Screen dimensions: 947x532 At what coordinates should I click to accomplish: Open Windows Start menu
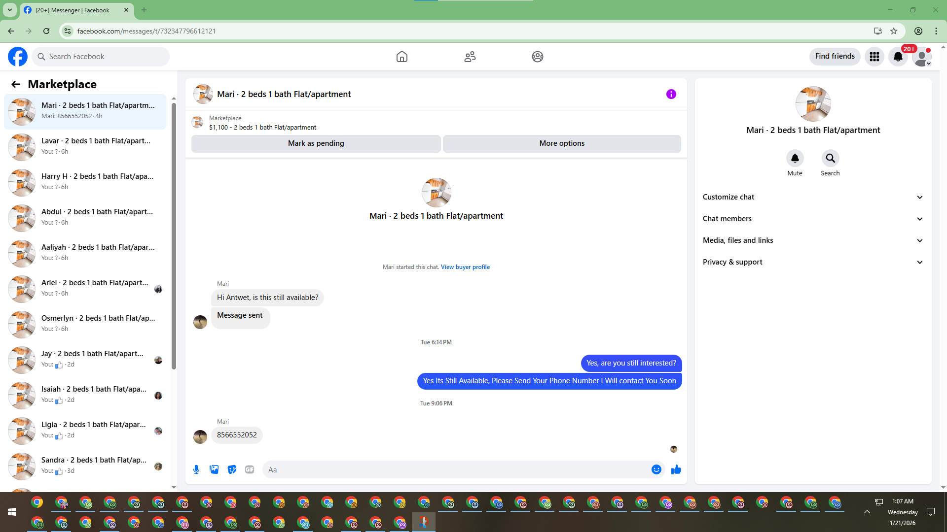(x=12, y=512)
